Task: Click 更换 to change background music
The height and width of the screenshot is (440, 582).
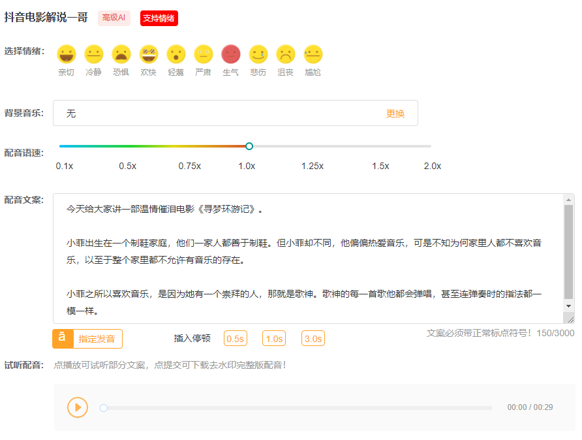Action: [395, 114]
